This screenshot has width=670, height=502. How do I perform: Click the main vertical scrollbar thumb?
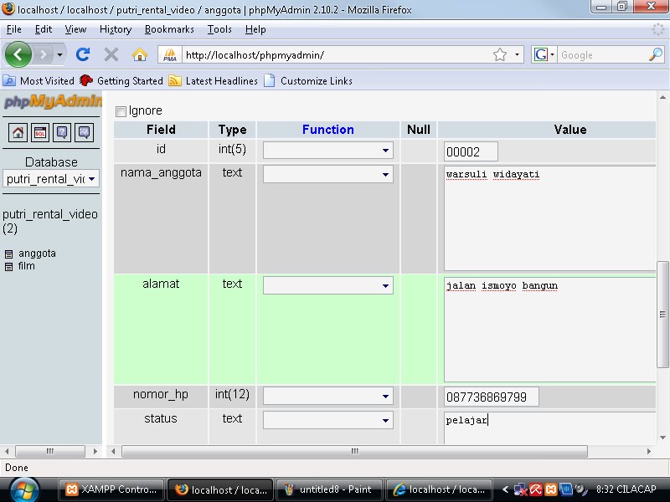tap(662, 315)
